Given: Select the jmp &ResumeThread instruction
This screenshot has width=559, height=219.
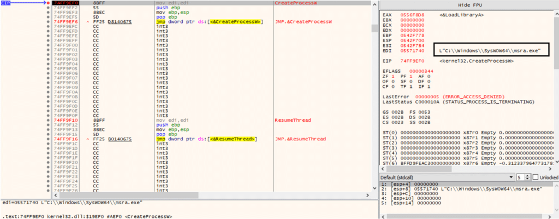Looking at the screenshot, I should coord(207,139).
